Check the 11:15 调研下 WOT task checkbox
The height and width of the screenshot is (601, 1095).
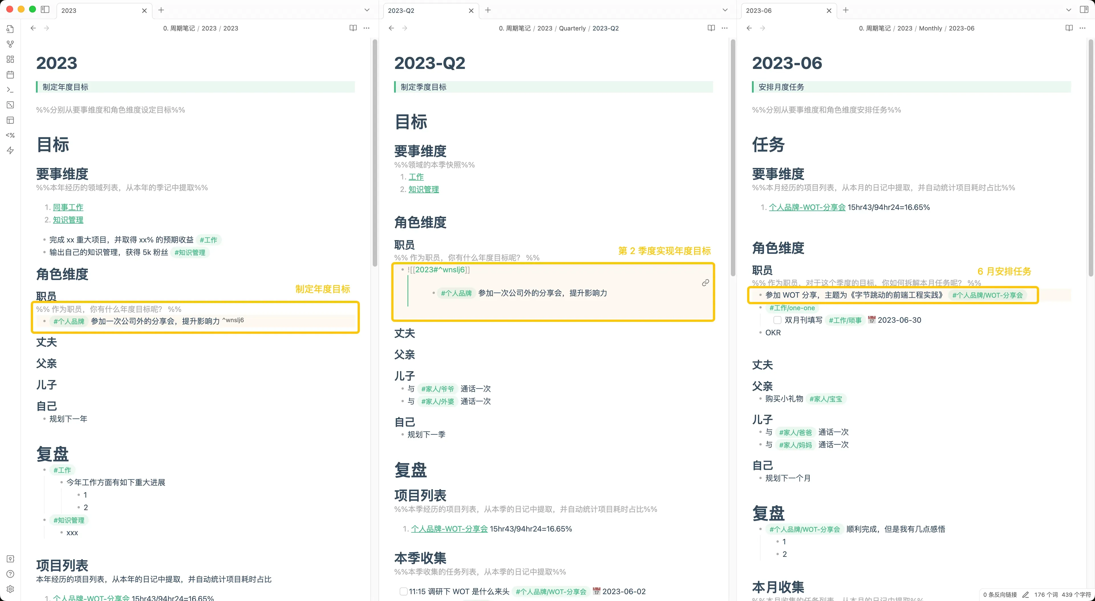click(403, 591)
